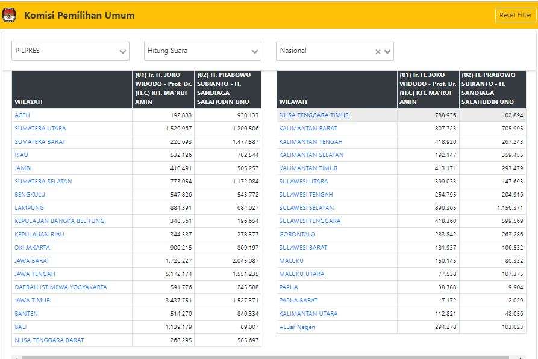Open the SULAWESI BARAT link
Image resolution: width=538 pixels, height=359 pixels.
tap(303, 247)
